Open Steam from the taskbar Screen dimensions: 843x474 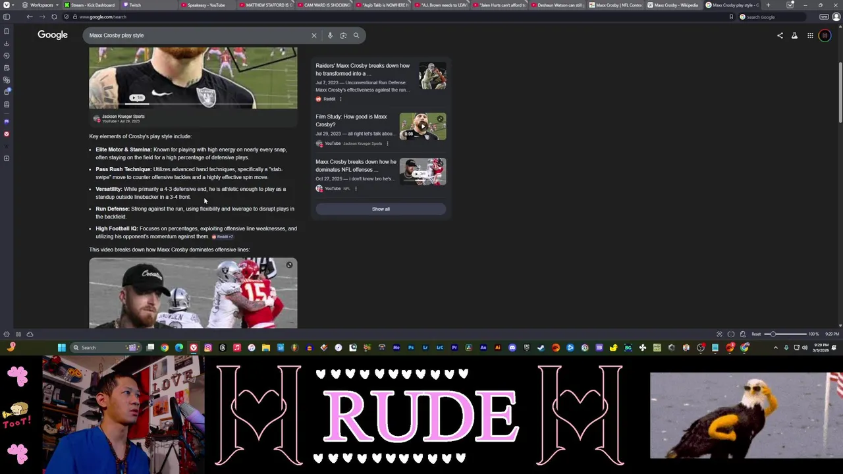(x=541, y=348)
